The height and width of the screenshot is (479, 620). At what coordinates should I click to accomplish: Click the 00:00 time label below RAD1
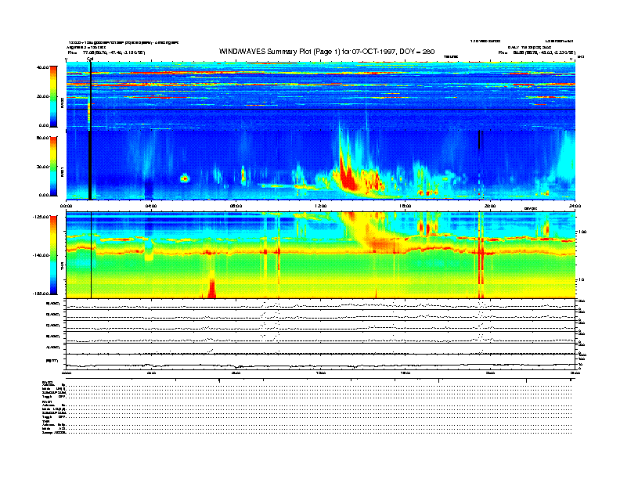pyautogui.click(x=66, y=206)
